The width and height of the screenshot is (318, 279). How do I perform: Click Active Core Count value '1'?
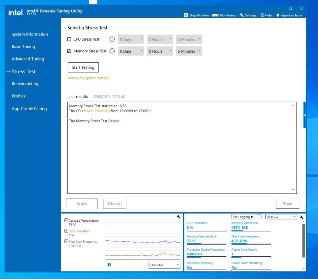pos(232,254)
